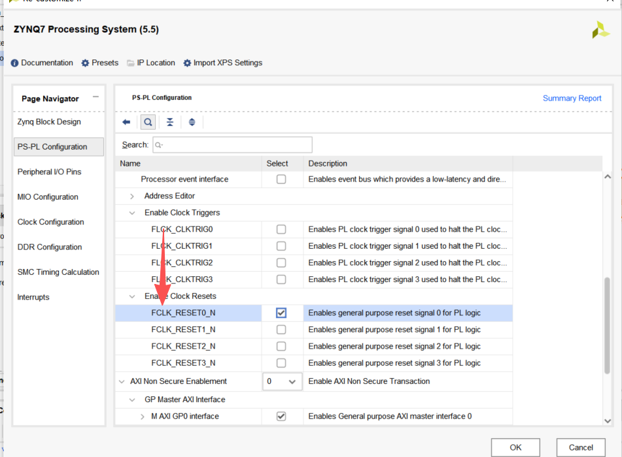Open MIO Configuration page
Viewport: 622px width, 457px height.
click(48, 197)
